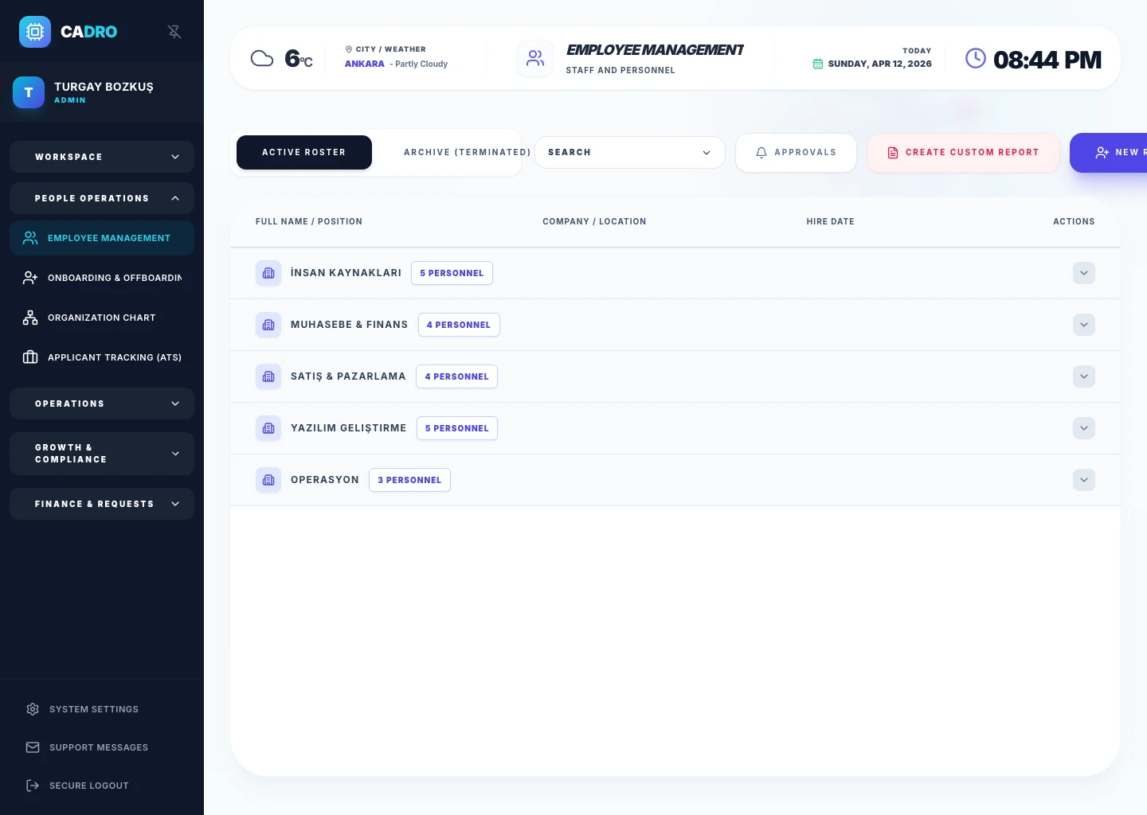Expand the Muhasebe & Finans department row
1147x815 pixels.
(1084, 325)
